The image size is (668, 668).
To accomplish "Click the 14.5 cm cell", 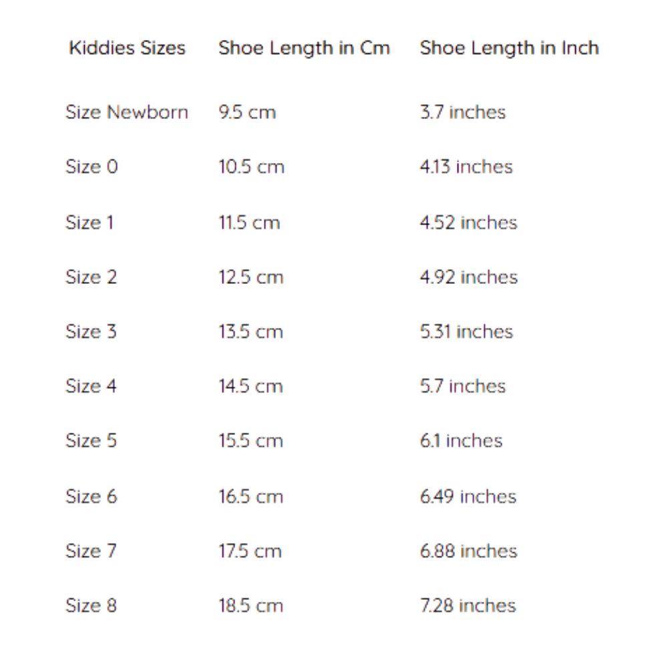I will pos(251,386).
